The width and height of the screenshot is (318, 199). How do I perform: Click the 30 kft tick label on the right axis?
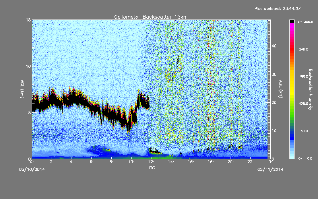click(274, 74)
